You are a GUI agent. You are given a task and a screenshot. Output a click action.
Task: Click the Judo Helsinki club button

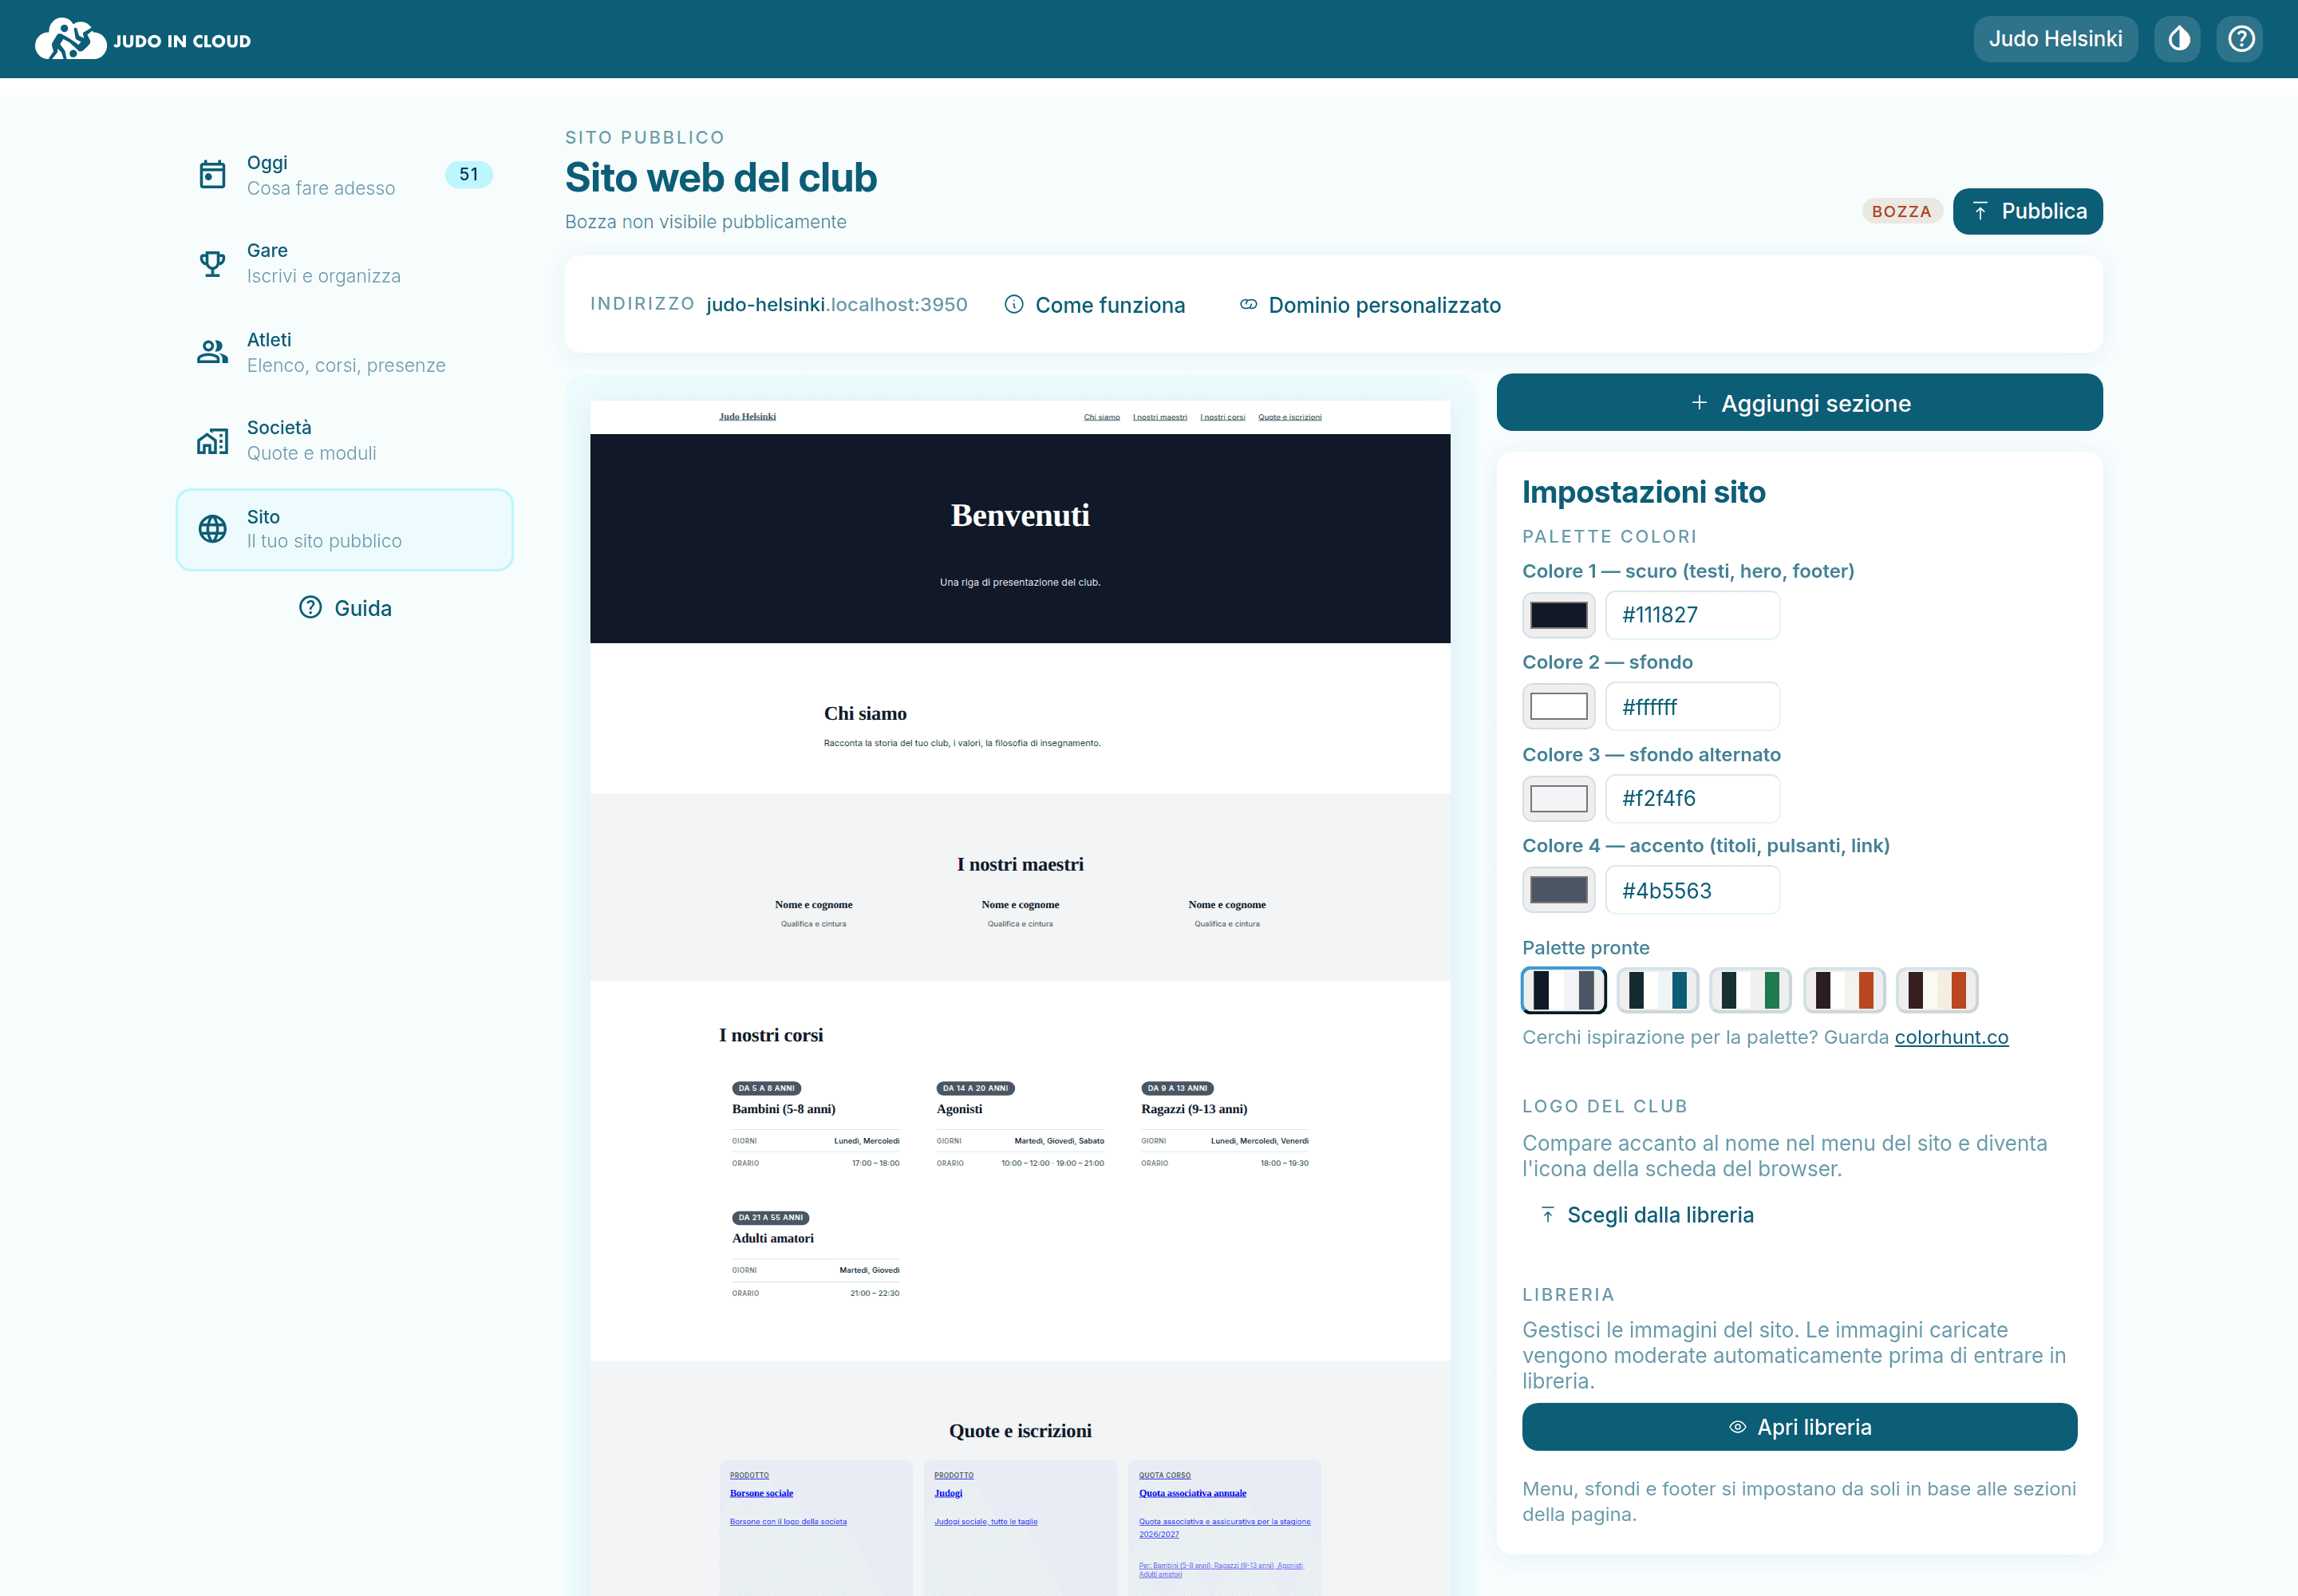2055,39
